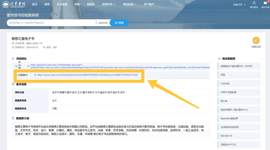Screen dimensions: 270x150
Task: Open the 口语伙伴 related database
Action: pyautogui.click(x=239, y=84)
